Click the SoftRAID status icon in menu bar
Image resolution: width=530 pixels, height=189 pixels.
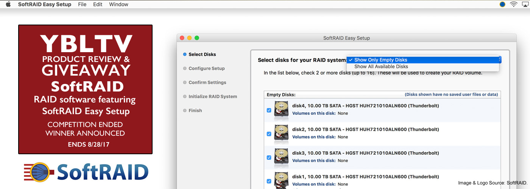pyautogui.click(x=502, y=5)
